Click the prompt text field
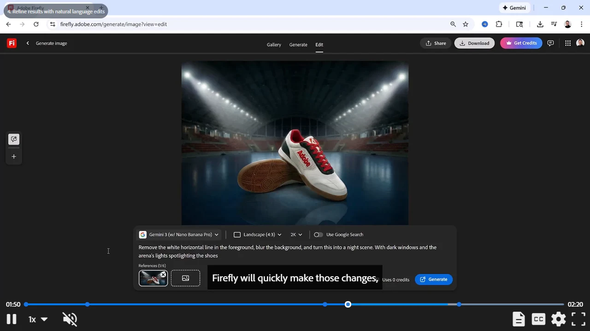This screenshot has width=590, height=331. 294,251
